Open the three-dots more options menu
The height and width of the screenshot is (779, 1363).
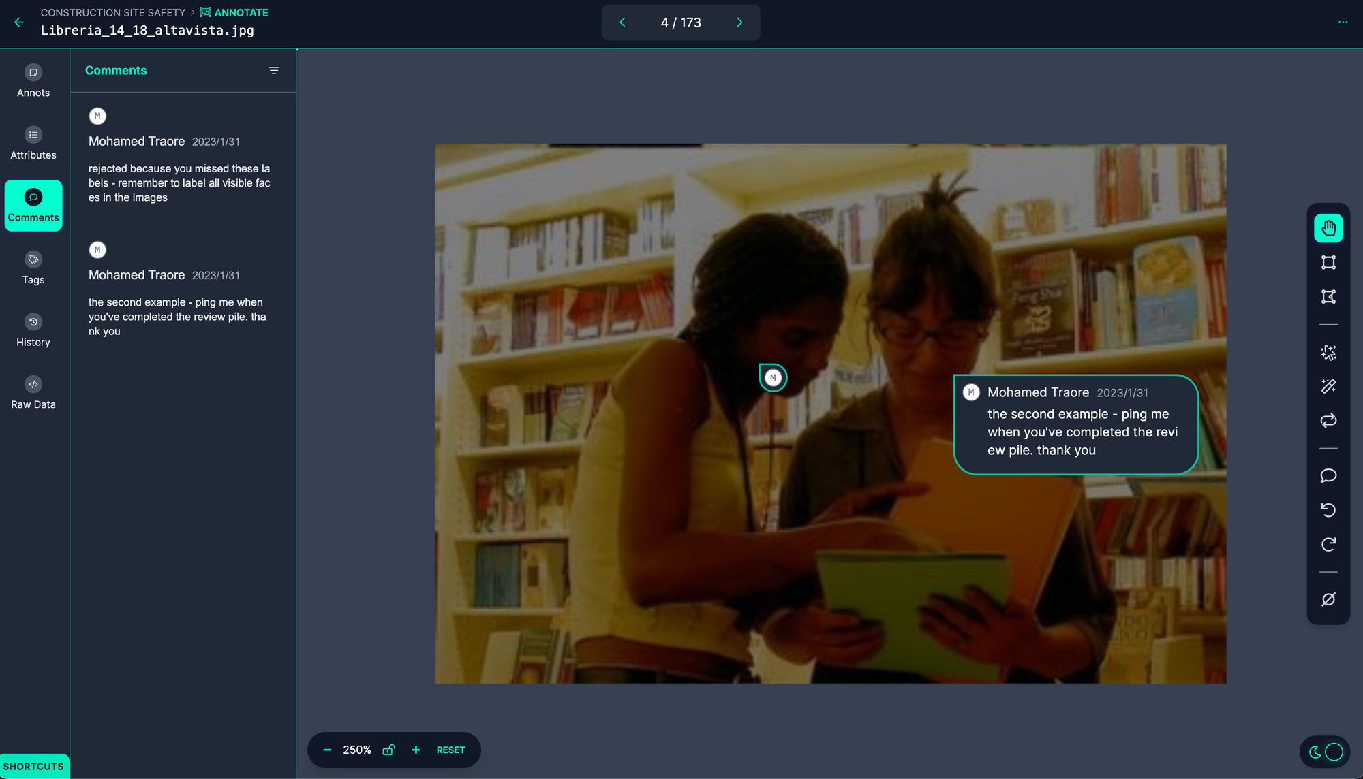(1343, 22)
